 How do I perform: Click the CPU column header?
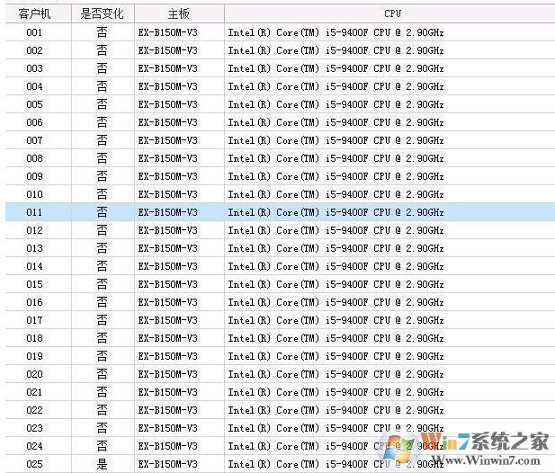[389, 13]
